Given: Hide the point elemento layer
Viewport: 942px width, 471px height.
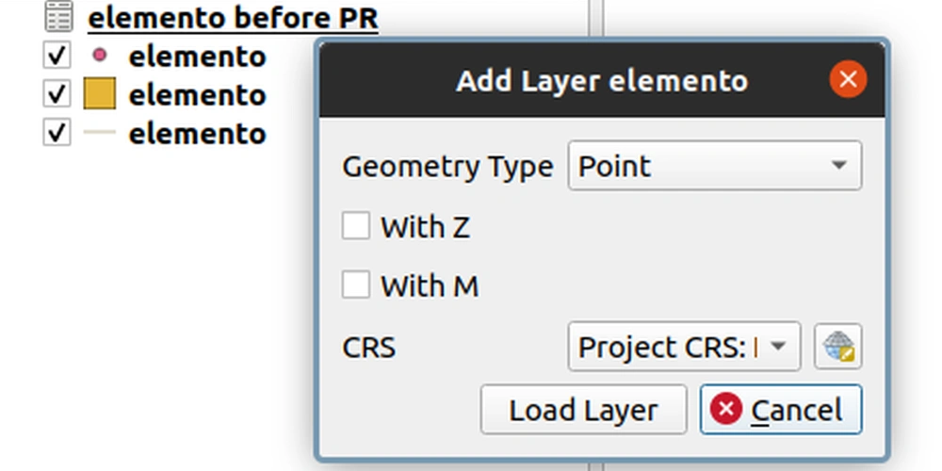Looking at the screenshot, I should click(x=57, y=56).
